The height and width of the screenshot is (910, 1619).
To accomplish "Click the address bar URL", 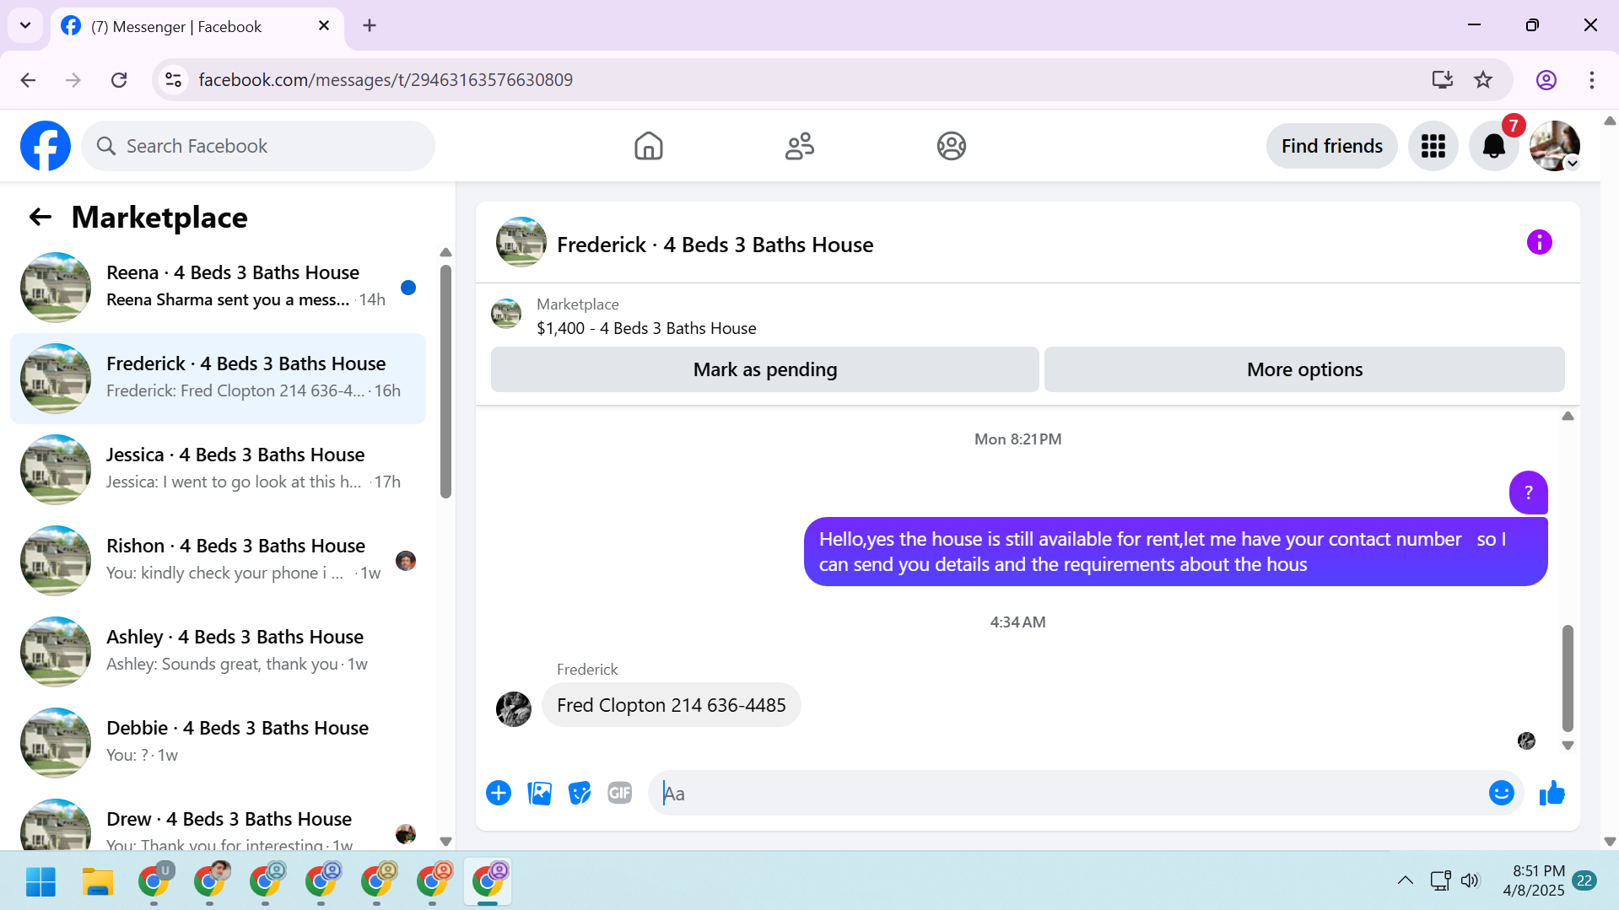I will (385, 80).
